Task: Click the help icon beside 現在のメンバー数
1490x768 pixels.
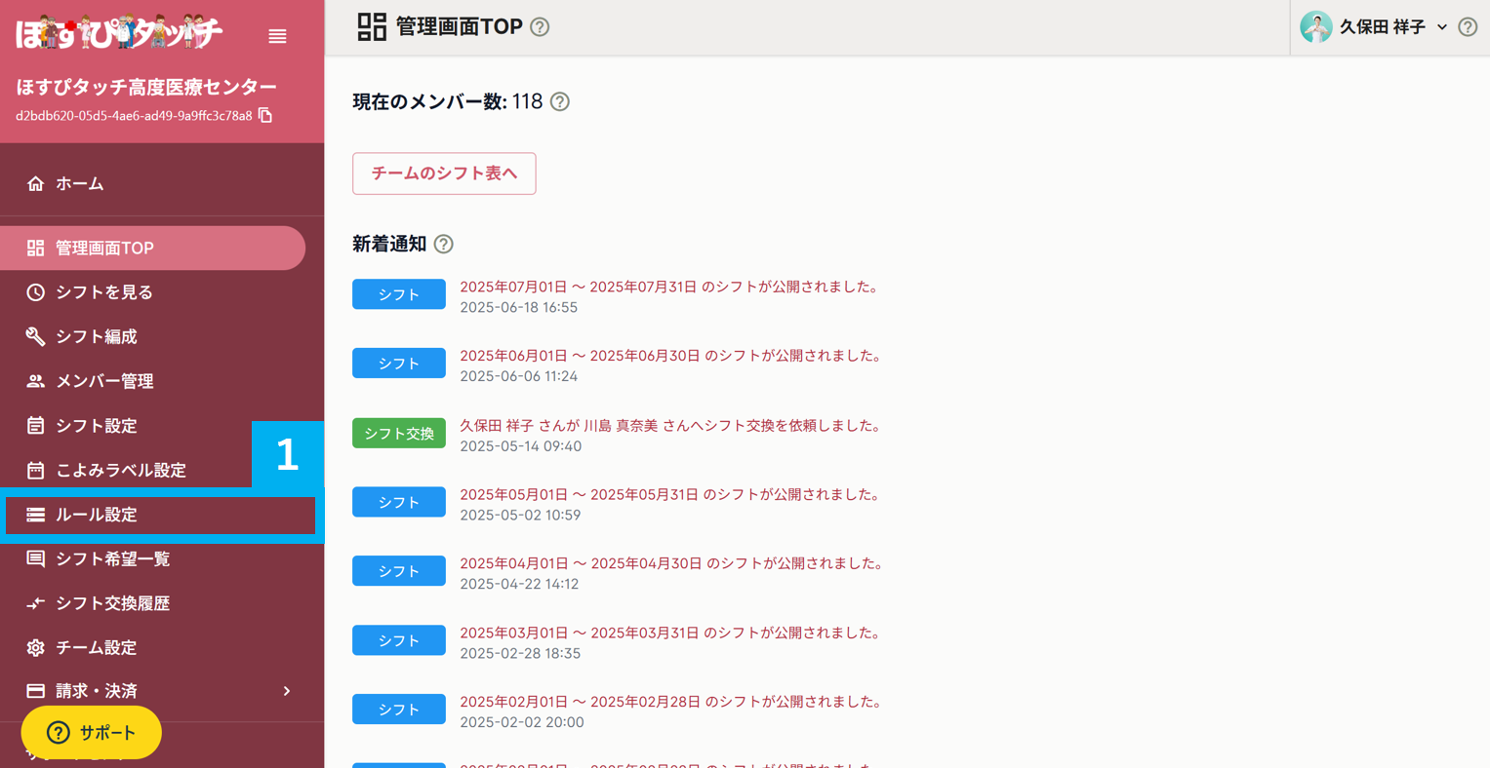Action: pos(559,101)
